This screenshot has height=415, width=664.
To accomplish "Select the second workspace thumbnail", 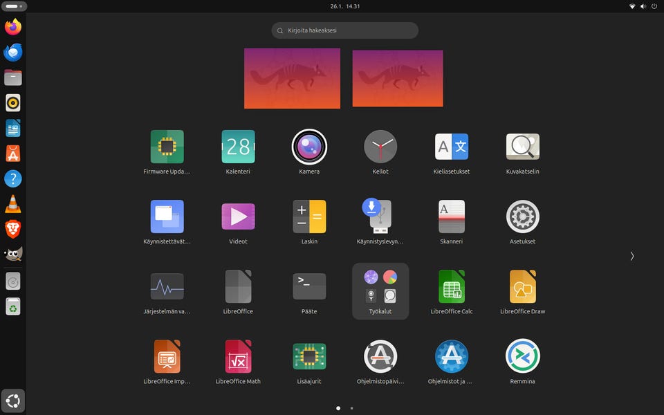I will click(398, 78).
